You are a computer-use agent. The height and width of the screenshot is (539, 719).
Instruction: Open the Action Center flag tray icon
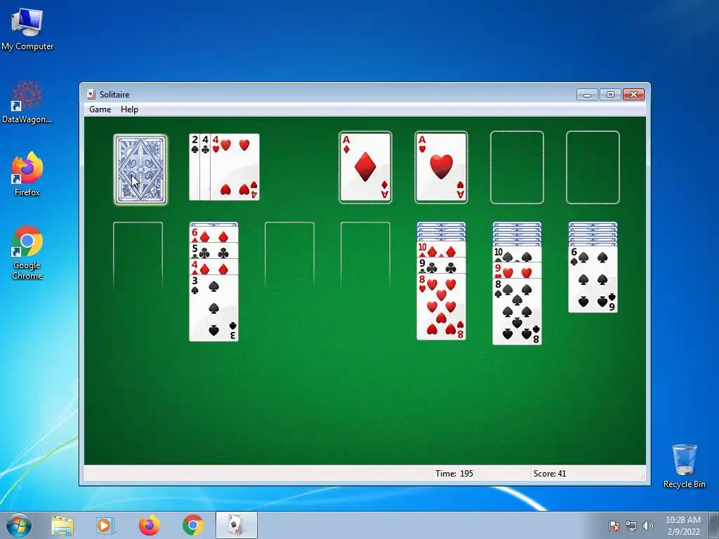coord(614,526)
